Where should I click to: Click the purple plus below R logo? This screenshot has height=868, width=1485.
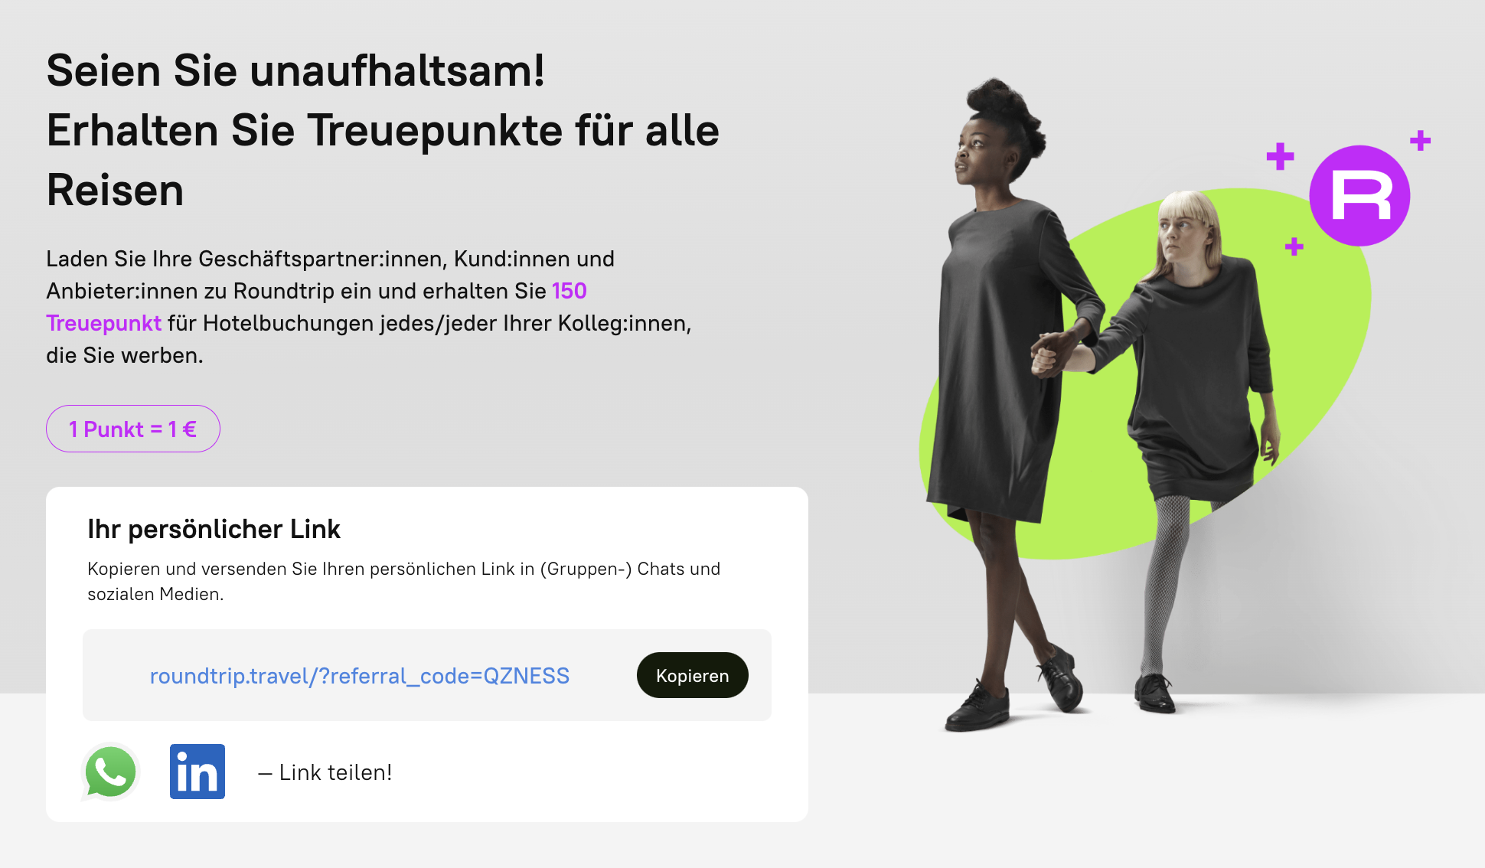click(1294, 246)
